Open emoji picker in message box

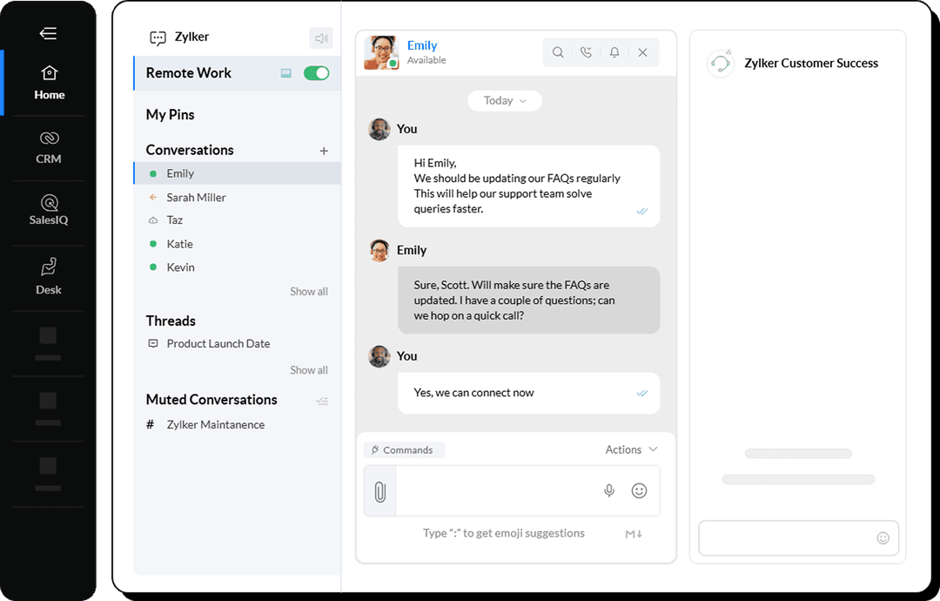point(639,490)
